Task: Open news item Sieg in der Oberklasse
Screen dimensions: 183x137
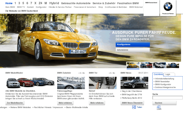Action: [x=132, y=91]
